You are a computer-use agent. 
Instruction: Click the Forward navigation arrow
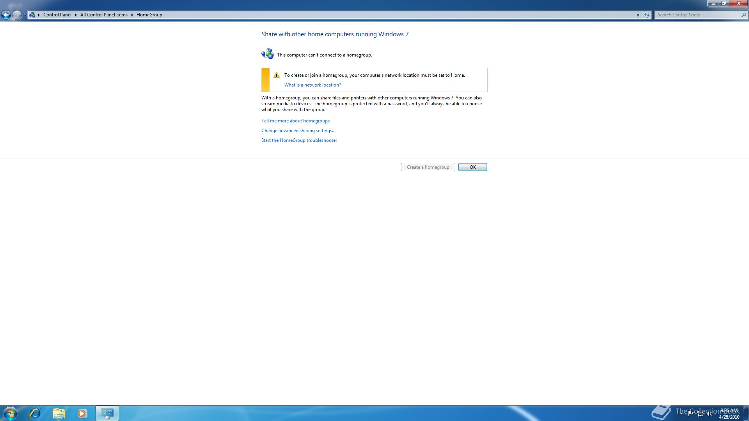pyautogui.click(x=17, y=15)
